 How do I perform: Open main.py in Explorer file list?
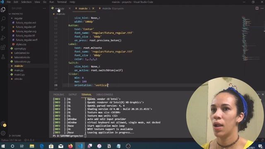pyautogui.click(x=19, y=70)
